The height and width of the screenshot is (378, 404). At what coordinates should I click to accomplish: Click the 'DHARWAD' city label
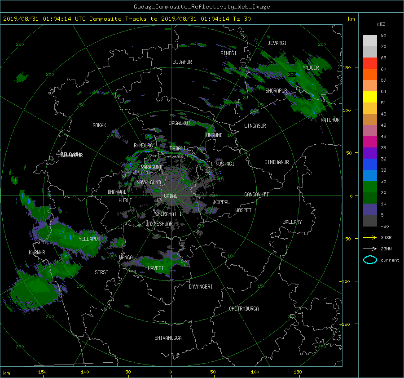(x=117, y=192)
